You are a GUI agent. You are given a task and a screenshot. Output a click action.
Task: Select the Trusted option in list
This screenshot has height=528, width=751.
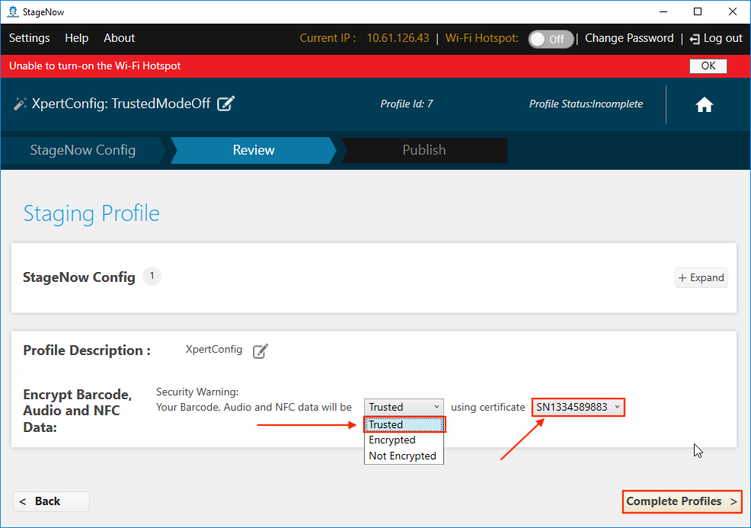point(404,425)
